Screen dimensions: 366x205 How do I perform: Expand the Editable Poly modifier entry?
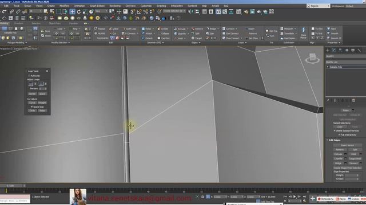[328, 67]
